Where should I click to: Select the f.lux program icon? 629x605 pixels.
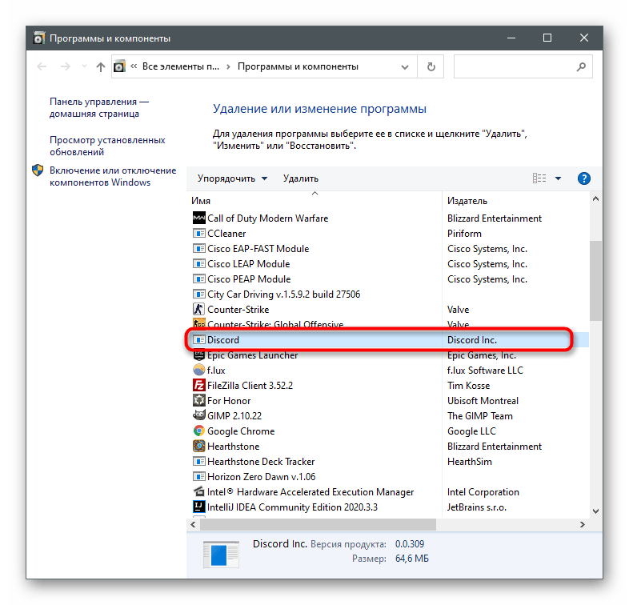pos(199,370)
